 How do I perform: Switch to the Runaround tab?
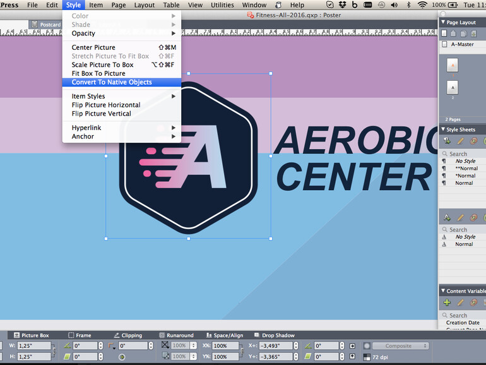coord(176,335)
